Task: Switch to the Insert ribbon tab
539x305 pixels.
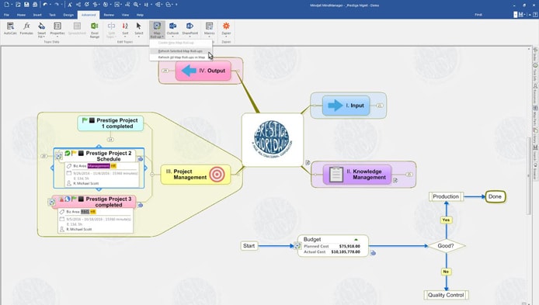Action: [37, 15]
